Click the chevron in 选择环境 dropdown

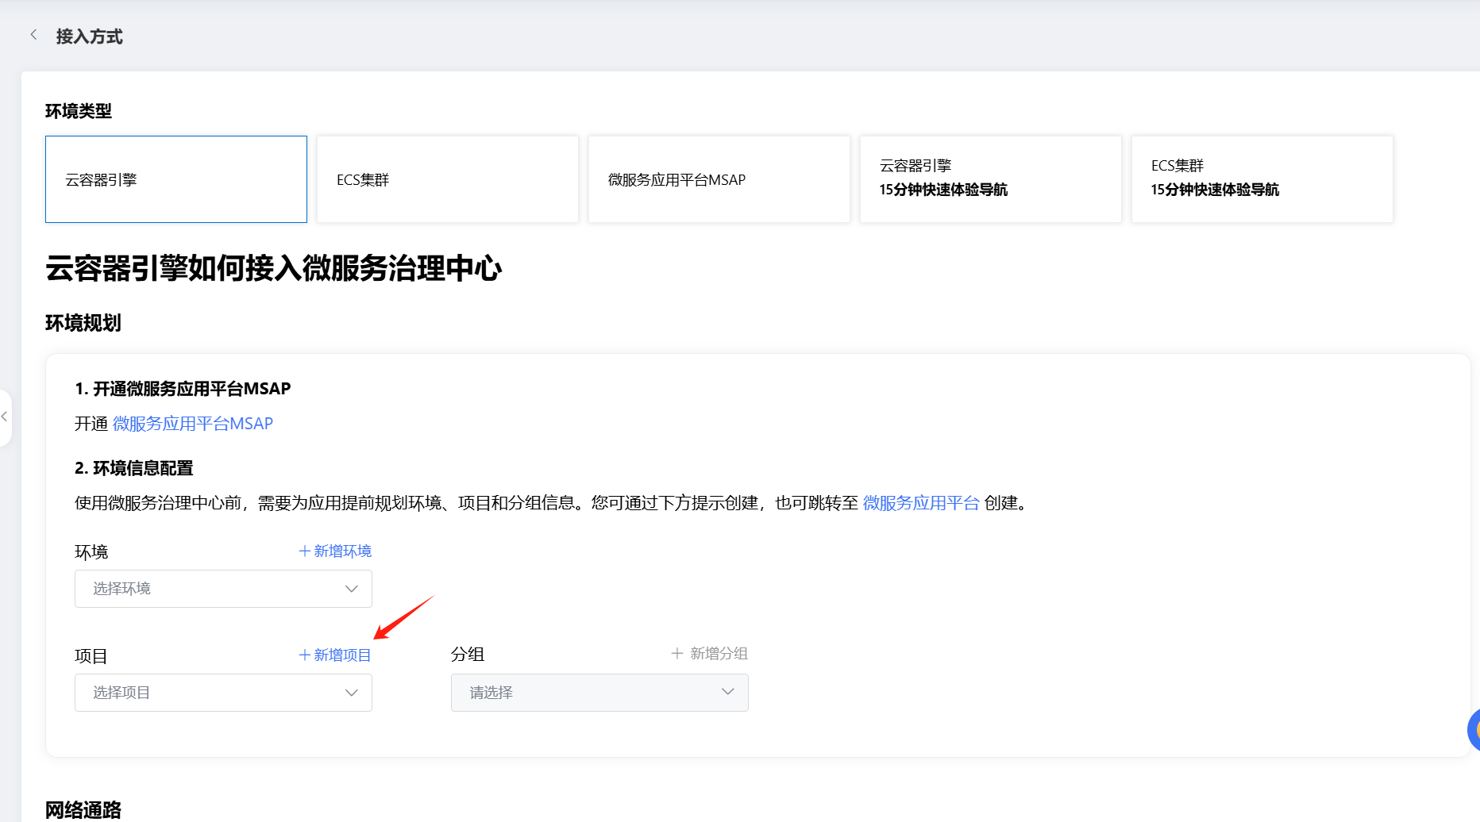pos(351,589)
